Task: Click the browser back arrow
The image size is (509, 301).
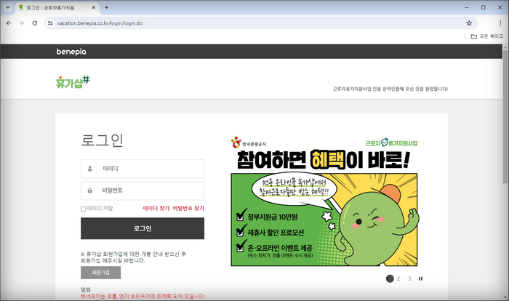Action: (9, 23)
